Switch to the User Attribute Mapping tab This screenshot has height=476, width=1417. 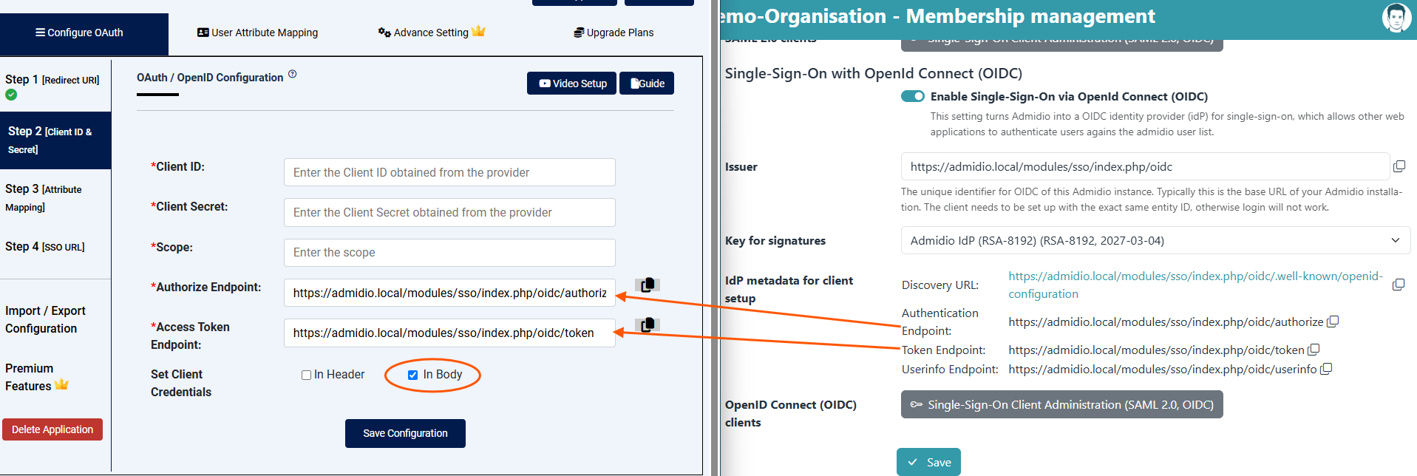tap(257, 33)
